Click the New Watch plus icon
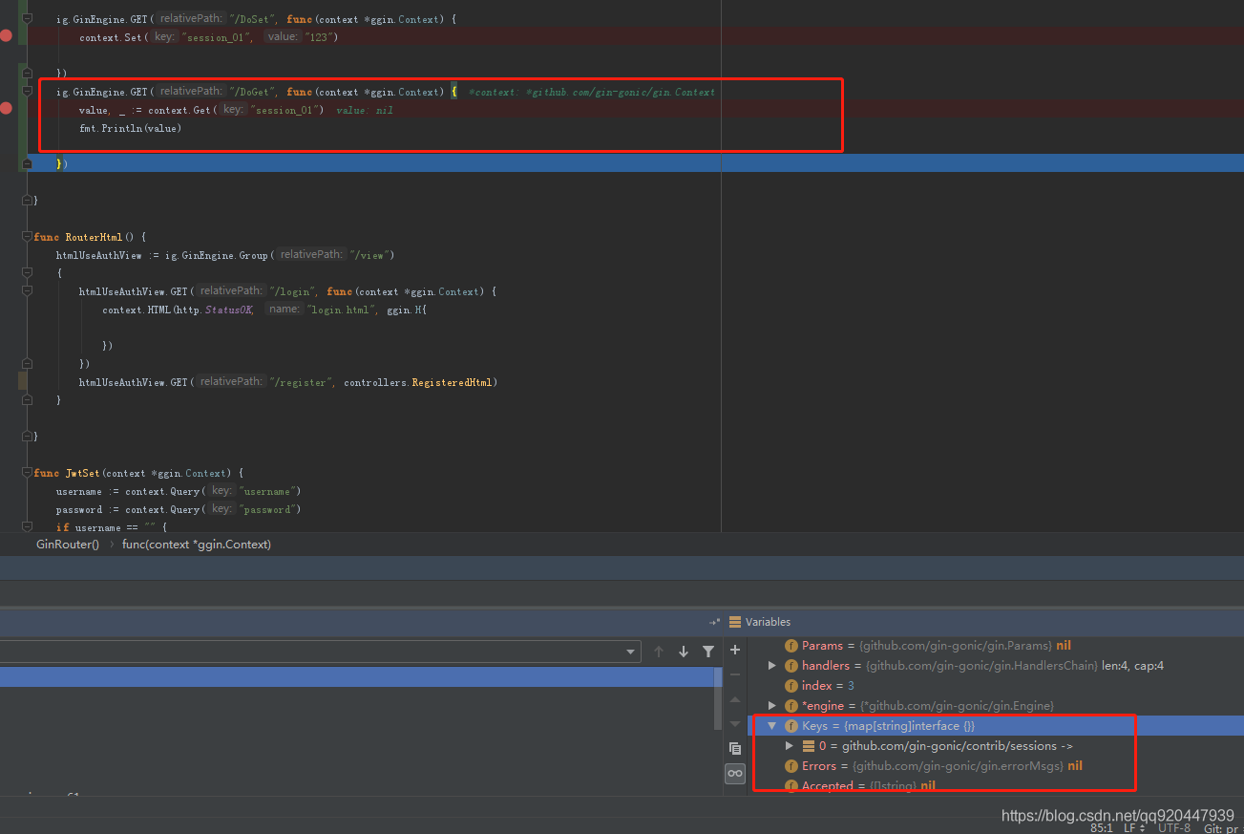The width and height of the screenshot is (1244, 834). pos(735,650)
